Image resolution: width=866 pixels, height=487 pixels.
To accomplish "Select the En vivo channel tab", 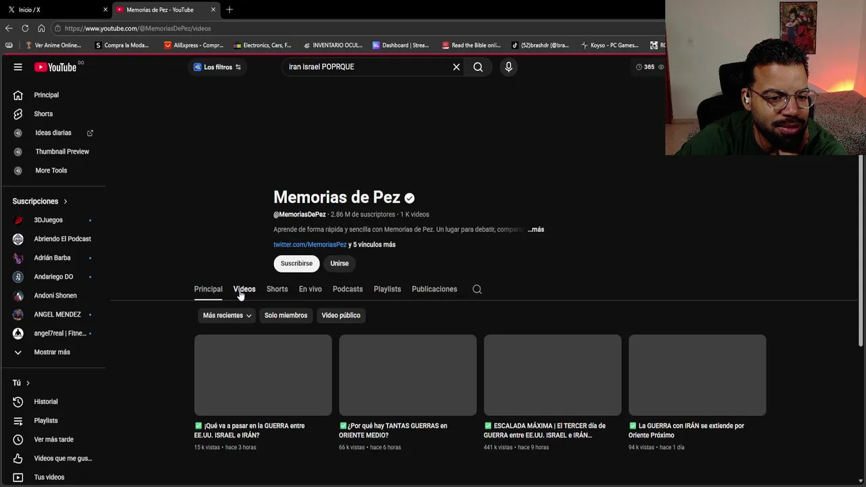I will tap(310, 289).
